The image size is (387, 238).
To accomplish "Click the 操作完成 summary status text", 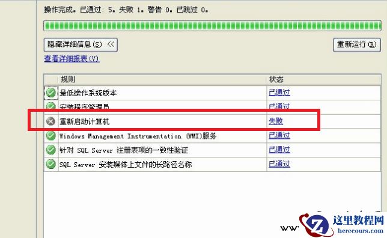I will click(126, 10).
